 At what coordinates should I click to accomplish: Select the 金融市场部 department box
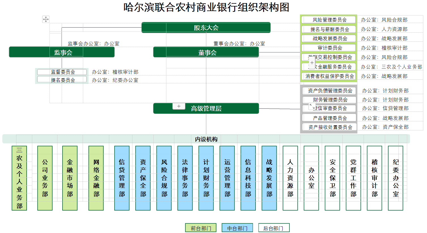[70, 178]
